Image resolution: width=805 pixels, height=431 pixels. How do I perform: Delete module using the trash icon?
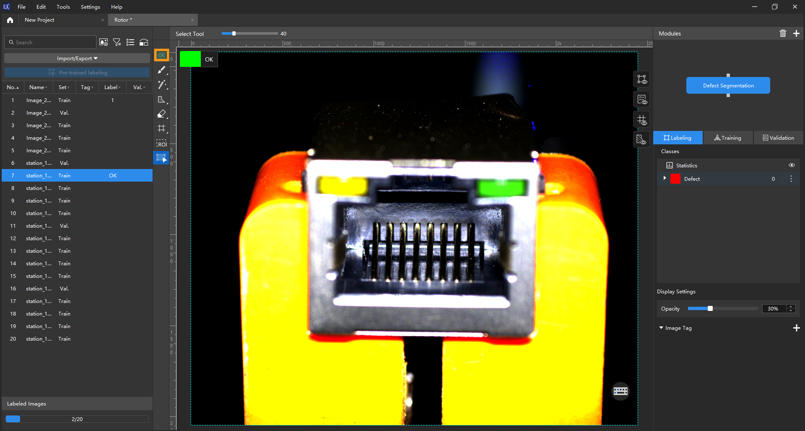tap(782, 33)
